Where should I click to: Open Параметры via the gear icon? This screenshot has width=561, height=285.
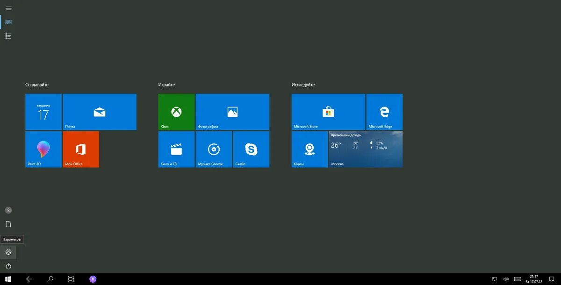click(x=8, y=252)
